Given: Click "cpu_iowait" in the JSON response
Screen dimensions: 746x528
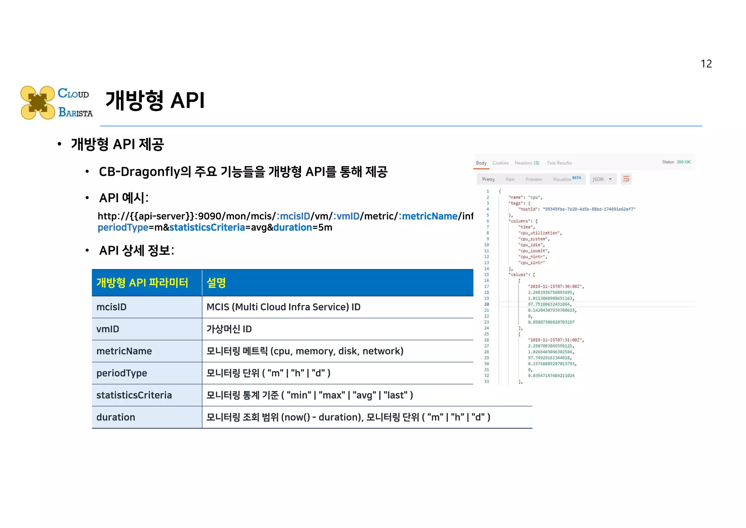Looking at the screenshot, I should [x=534, y=251].
